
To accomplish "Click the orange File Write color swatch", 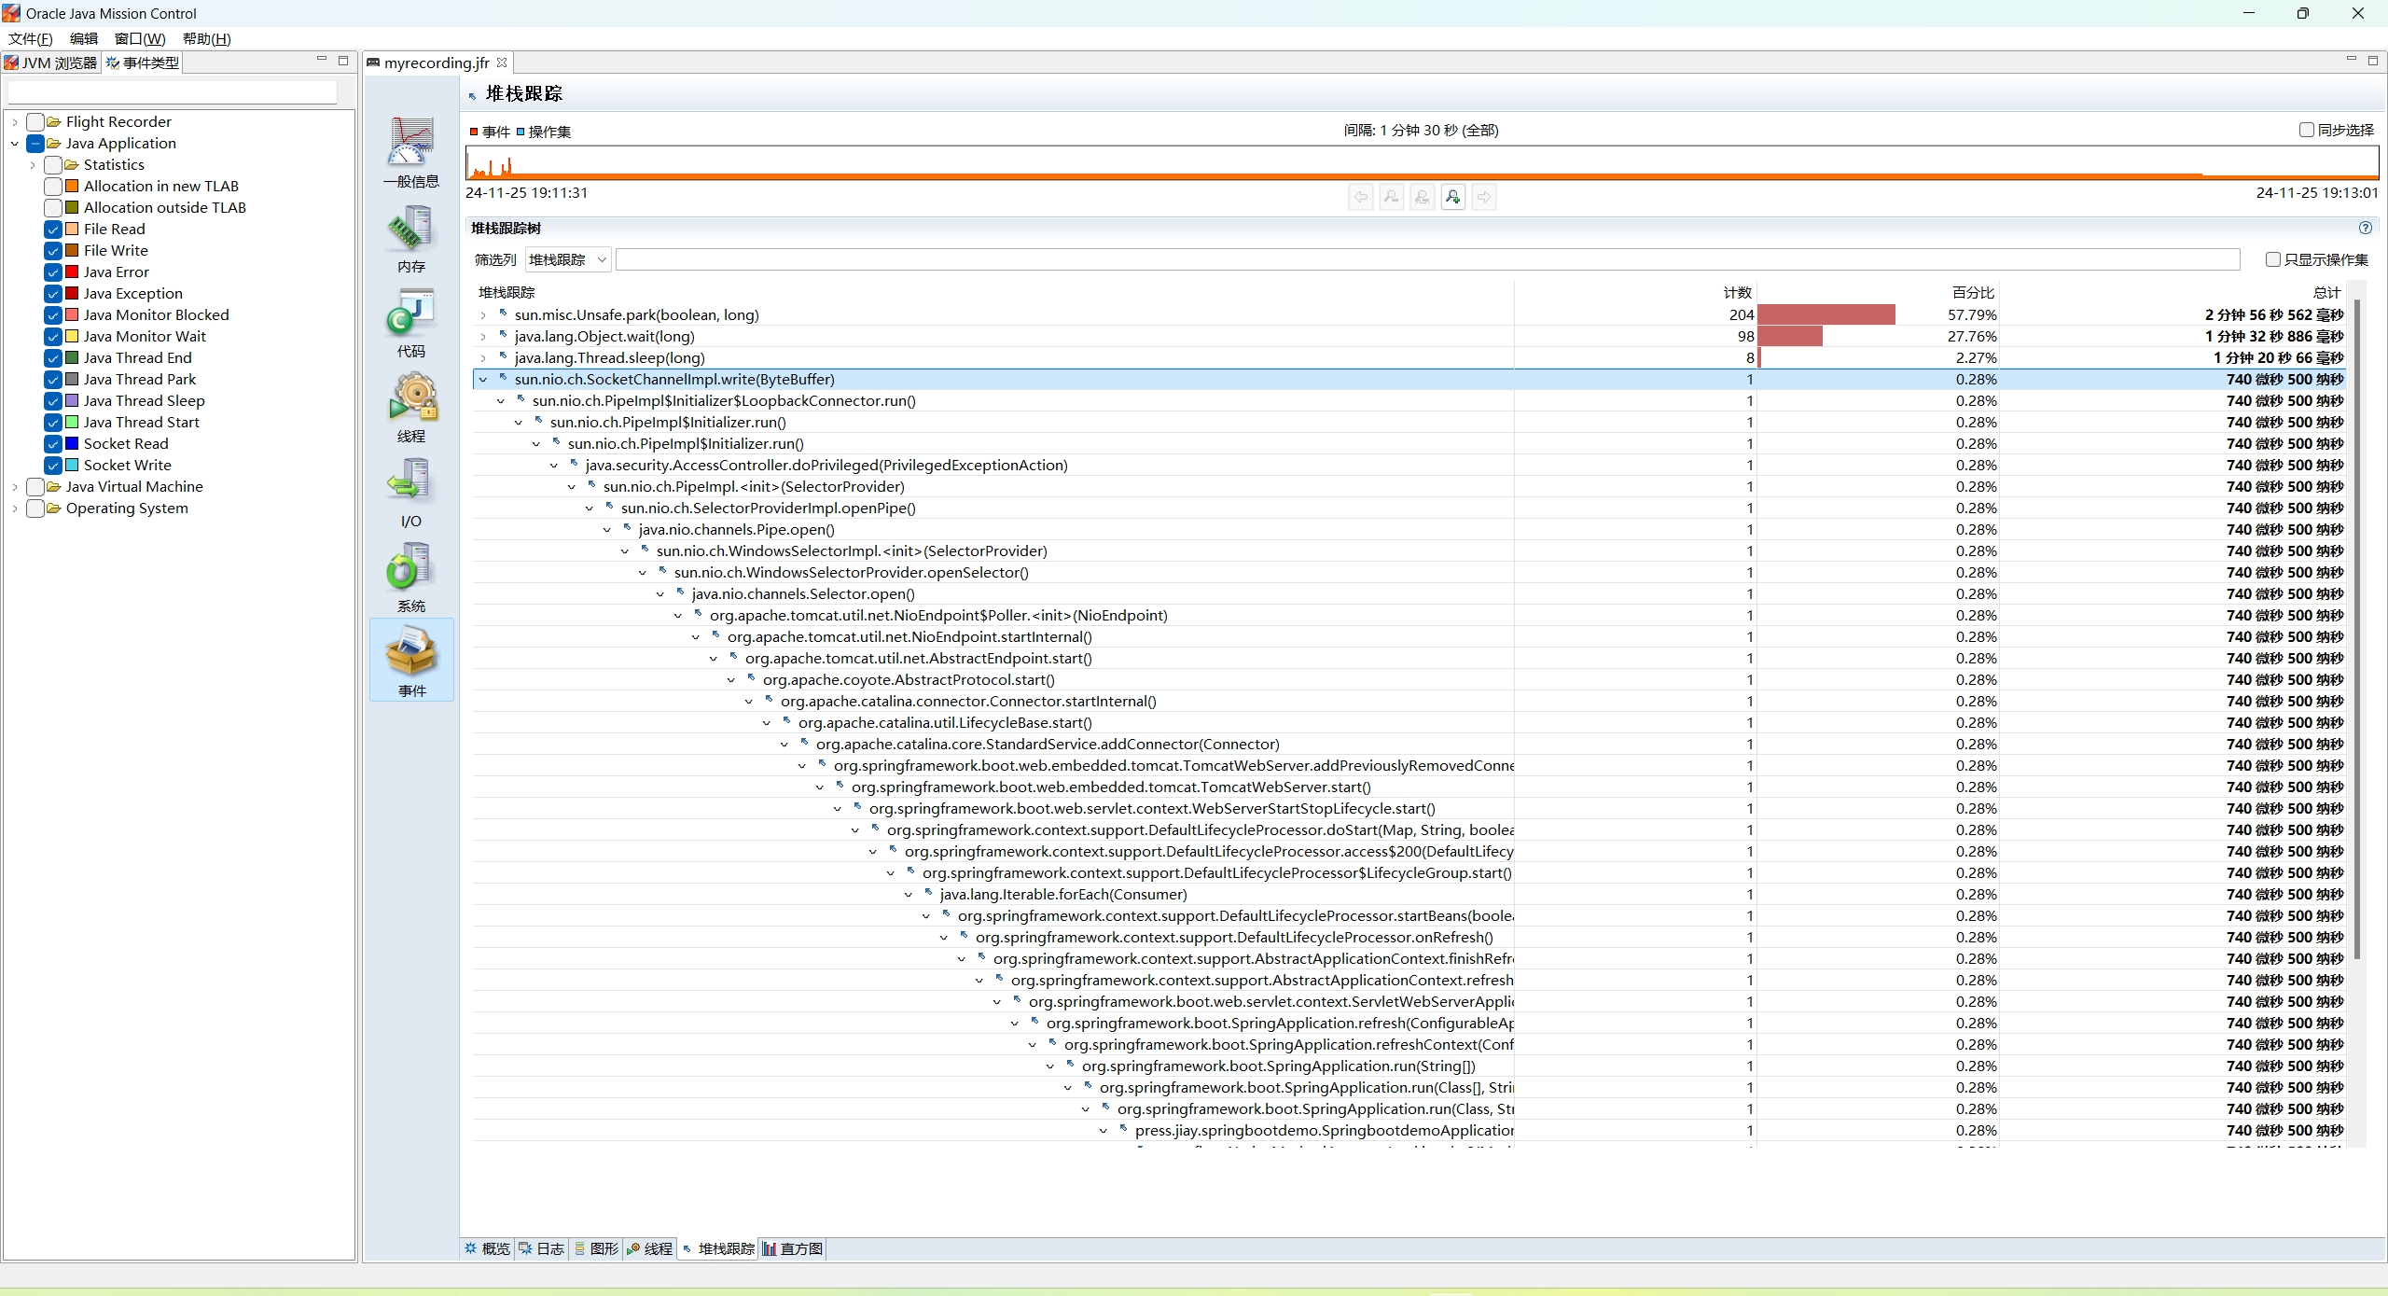I will (72, 250).
